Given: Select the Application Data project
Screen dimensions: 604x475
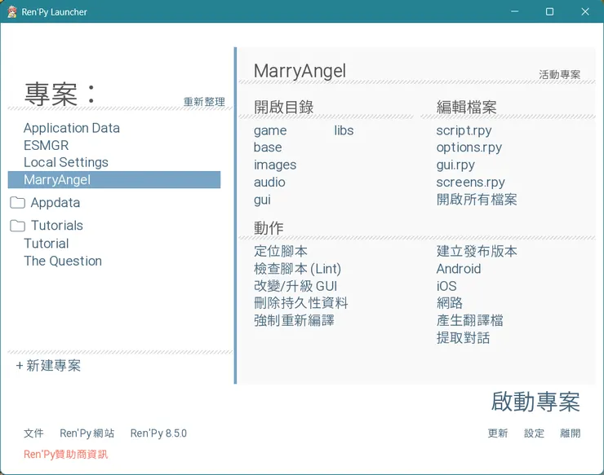Looking at the screenshot, I should [72, 128].
